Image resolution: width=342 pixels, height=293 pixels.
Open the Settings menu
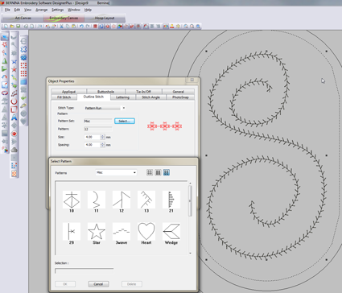57,10
